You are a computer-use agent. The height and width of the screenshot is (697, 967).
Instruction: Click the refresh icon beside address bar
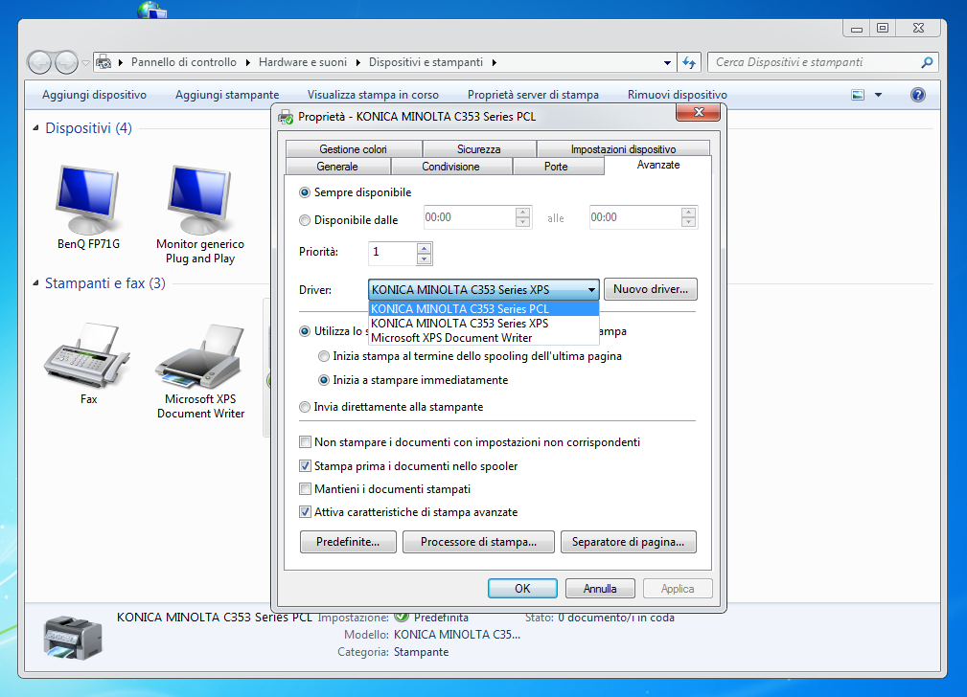(x=689, y=62)
